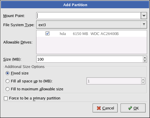Select the hda WDC AC26400B drive row
The width and height of the screenshot is (150, 118).
click(91, 34)
